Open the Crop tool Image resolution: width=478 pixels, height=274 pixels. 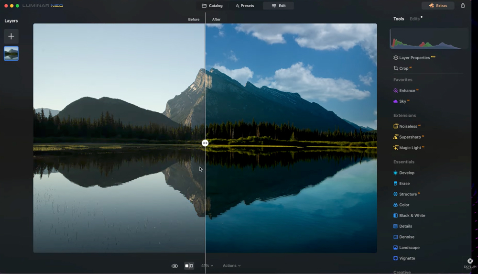click(x=403, y=68)
